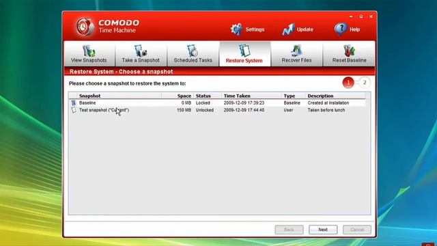437x246 pixels.
Task: Click step 2 wizard indicator
Action: click(x=364, y=83)
